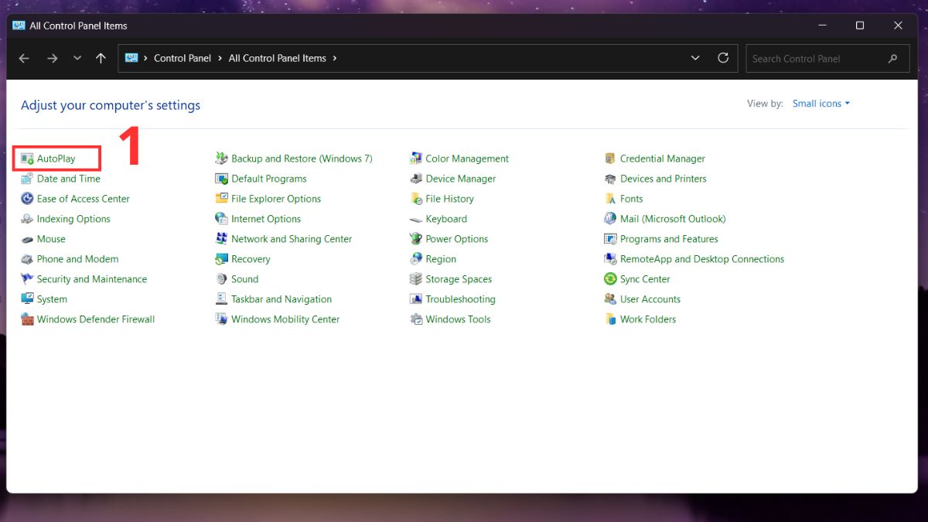
Task: Click the AutoPlay icon
Action: [x=28, y=159]
